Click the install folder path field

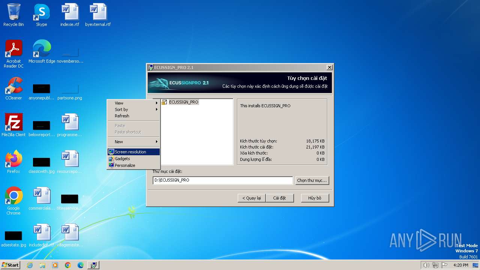pos(223,180)
